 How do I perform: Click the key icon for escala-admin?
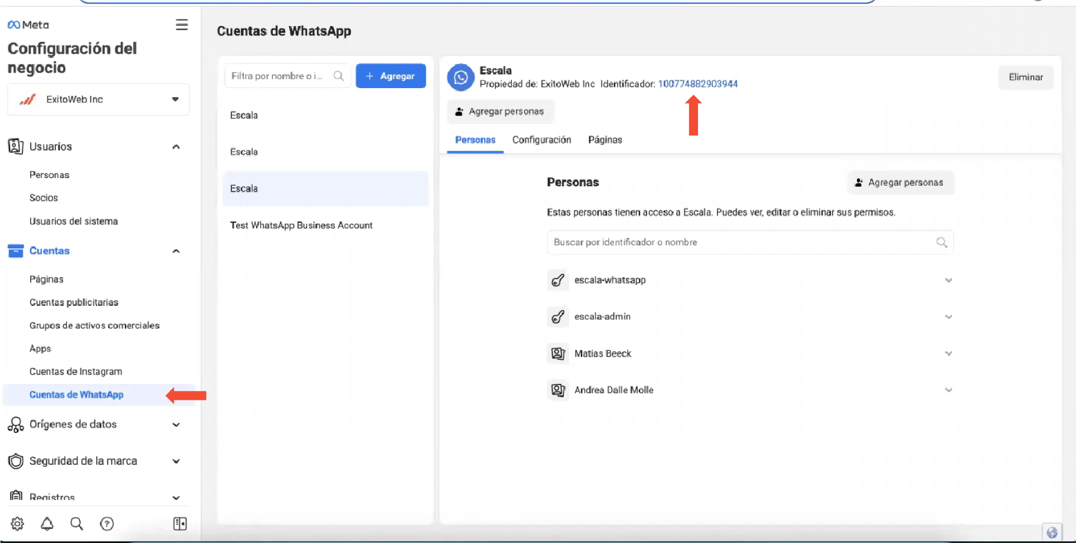coord(558,316)
